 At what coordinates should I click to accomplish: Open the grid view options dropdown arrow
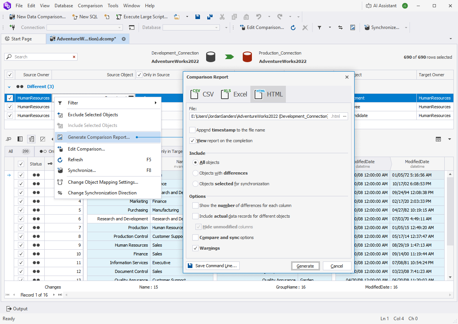449,139
